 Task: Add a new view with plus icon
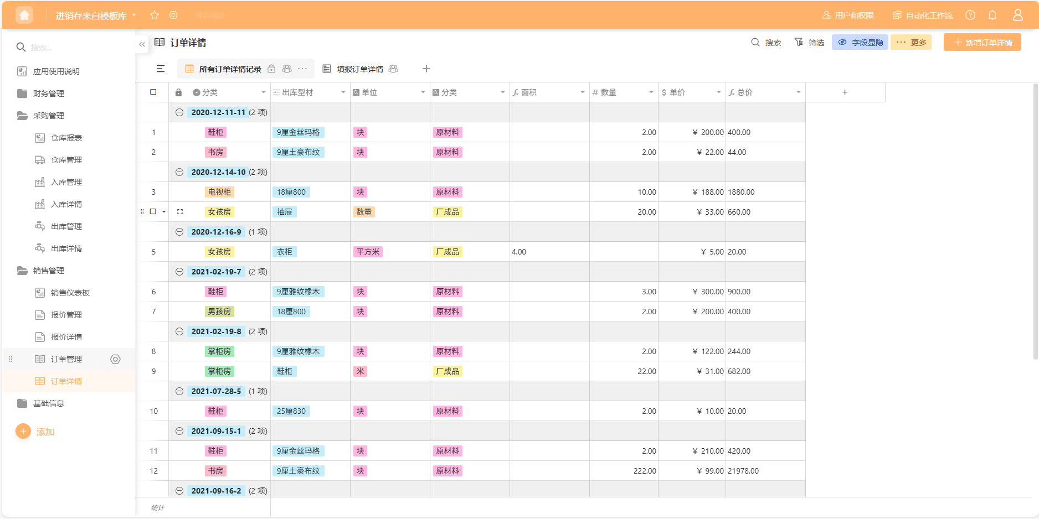tap(426, 69)
